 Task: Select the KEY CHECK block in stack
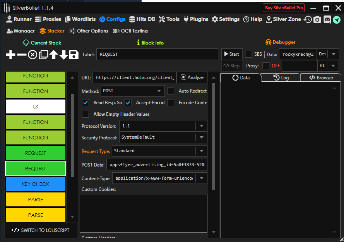coord(35,184)
